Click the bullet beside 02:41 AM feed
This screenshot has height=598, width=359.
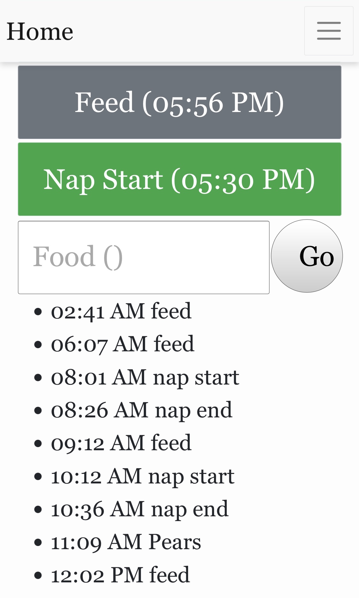click(x=38, y=312)
